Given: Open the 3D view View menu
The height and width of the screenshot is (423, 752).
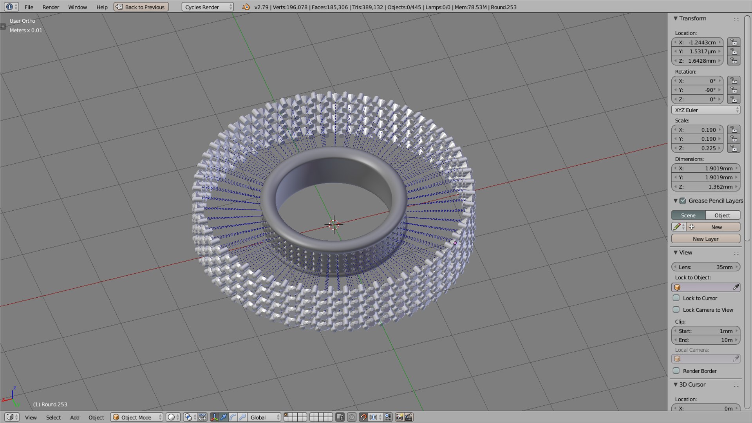Looking at the screenshot, I should pyautogui.click(x=31, y=418).
